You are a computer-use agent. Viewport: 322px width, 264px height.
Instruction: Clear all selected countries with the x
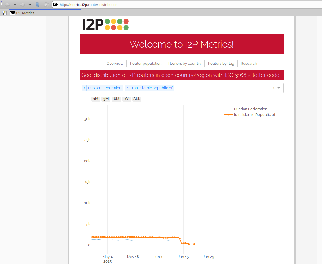click(x=273, y=88)
